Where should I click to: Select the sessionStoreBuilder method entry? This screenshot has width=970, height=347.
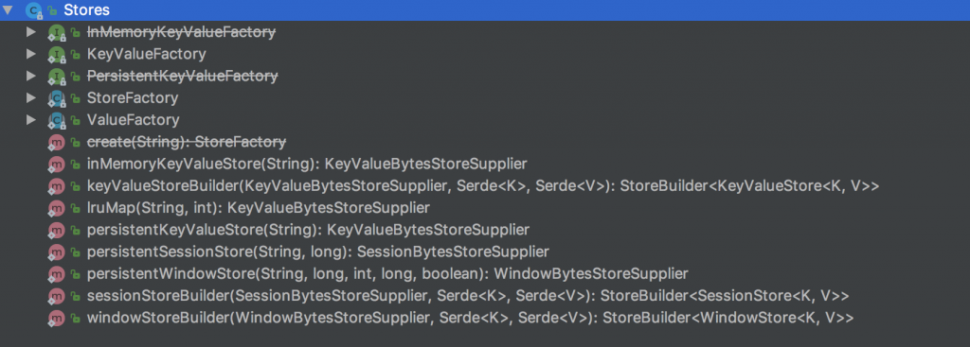(468, 296)
